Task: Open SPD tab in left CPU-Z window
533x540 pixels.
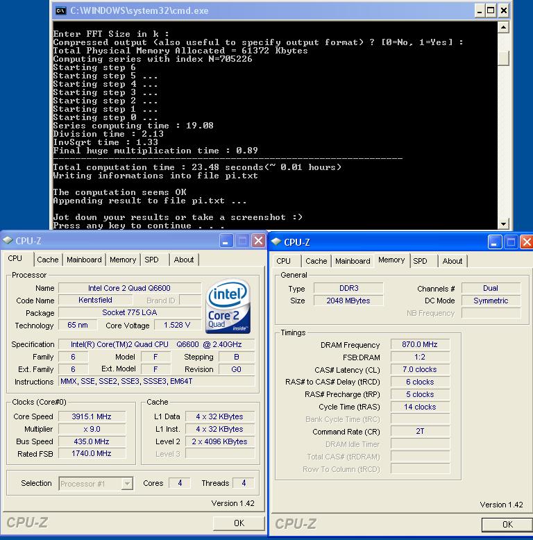Action: tap(151, 260)
